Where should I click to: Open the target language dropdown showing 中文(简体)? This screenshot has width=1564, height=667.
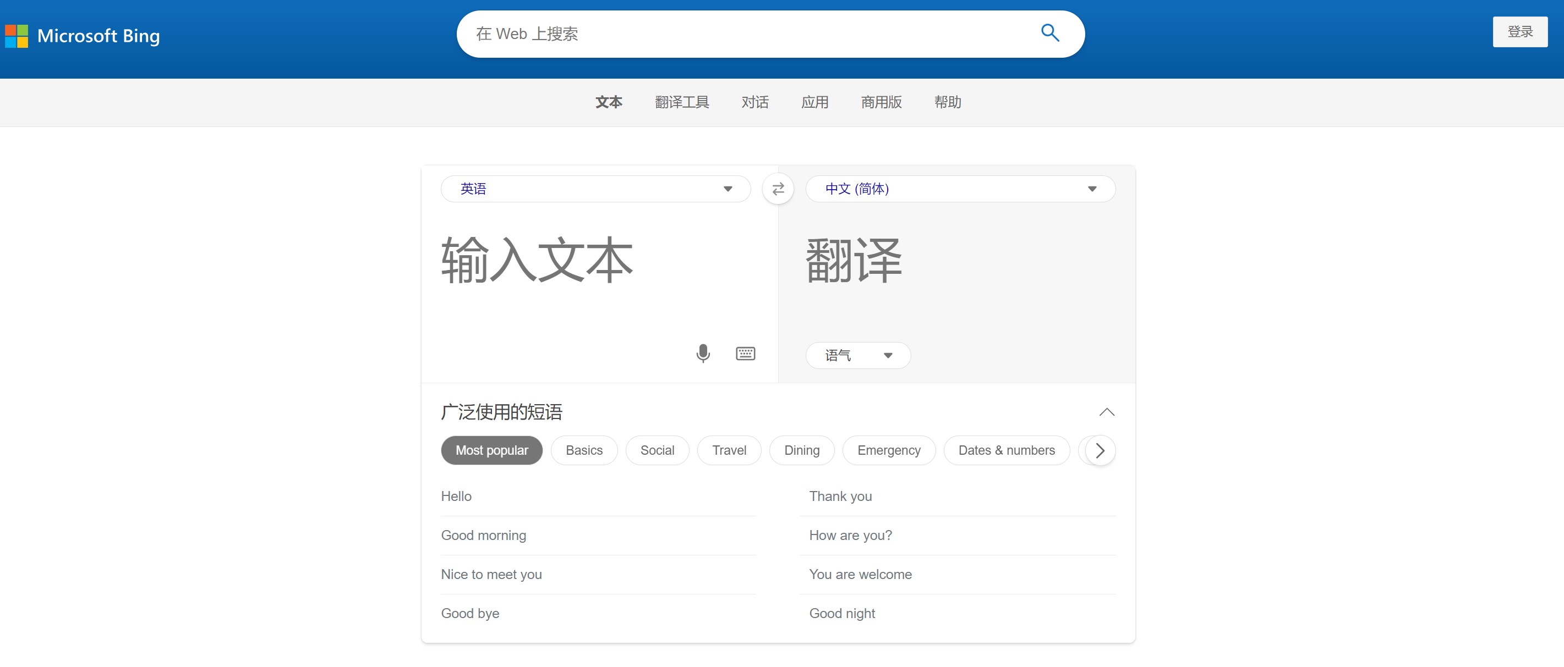pyautogui.click(x=960, y=189)
